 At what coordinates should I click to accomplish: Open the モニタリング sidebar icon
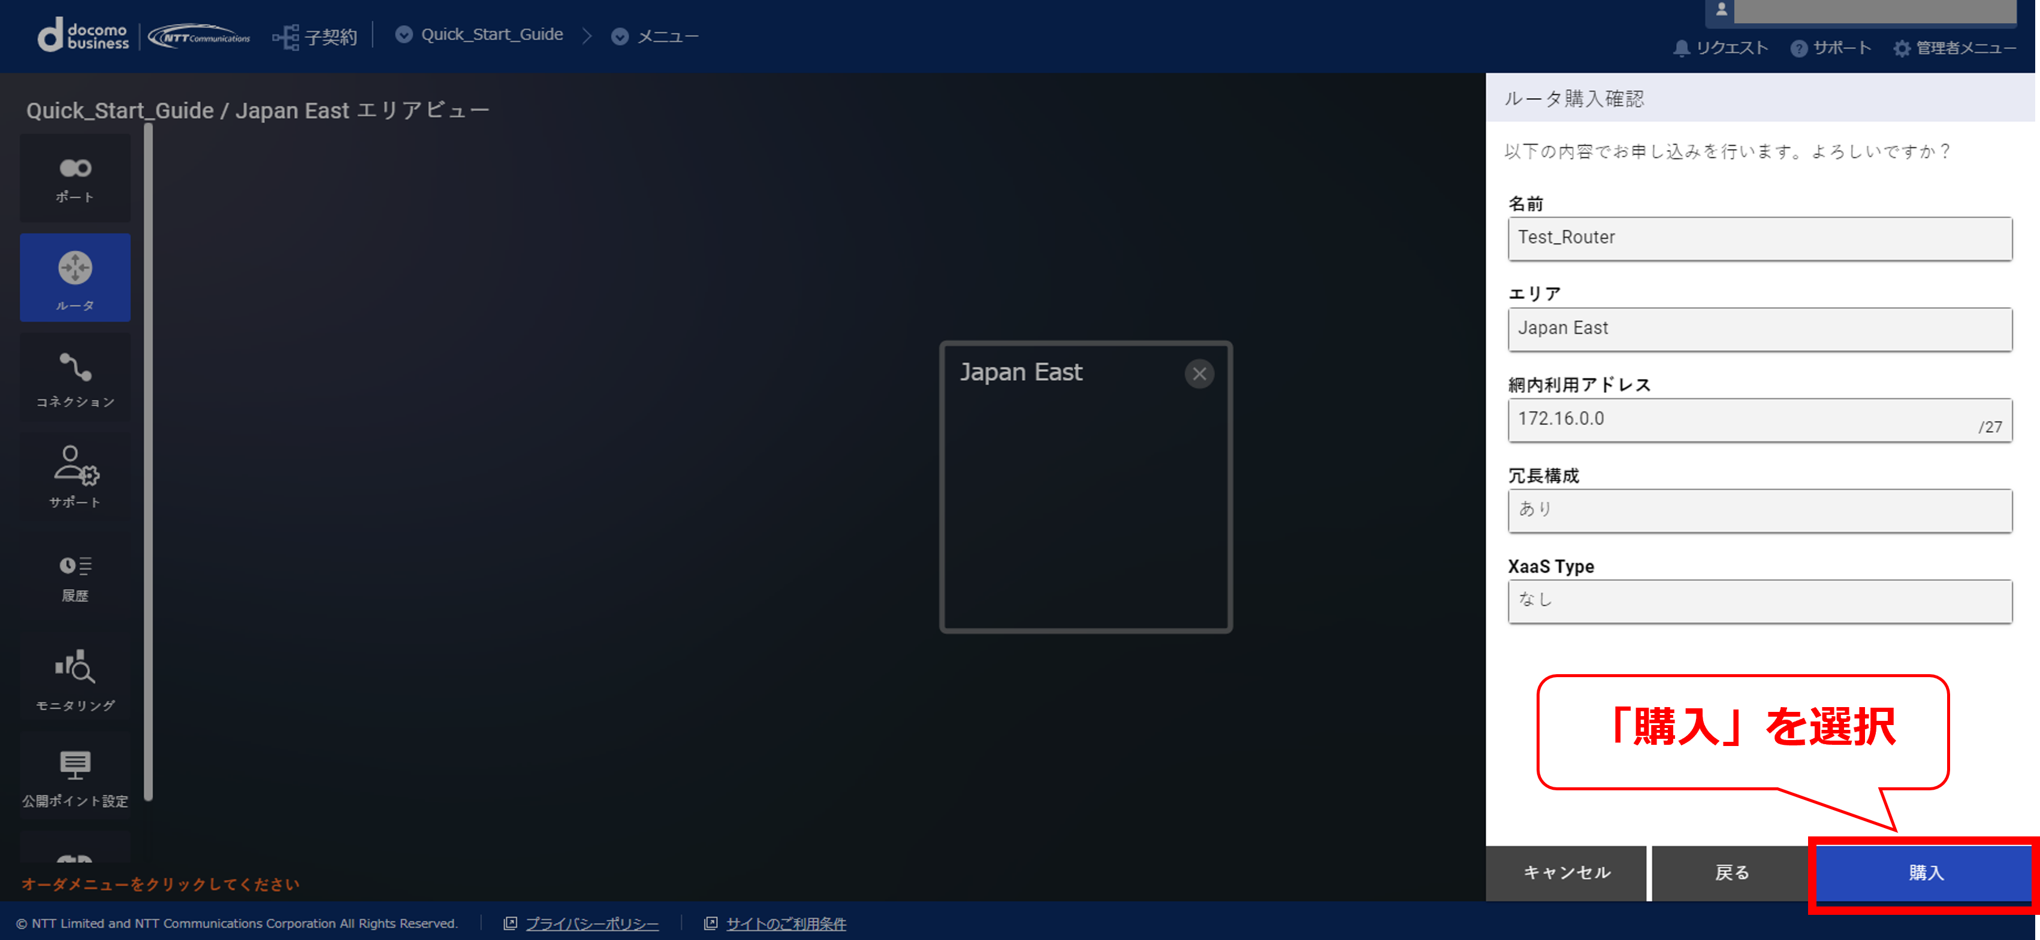[76, 677]
